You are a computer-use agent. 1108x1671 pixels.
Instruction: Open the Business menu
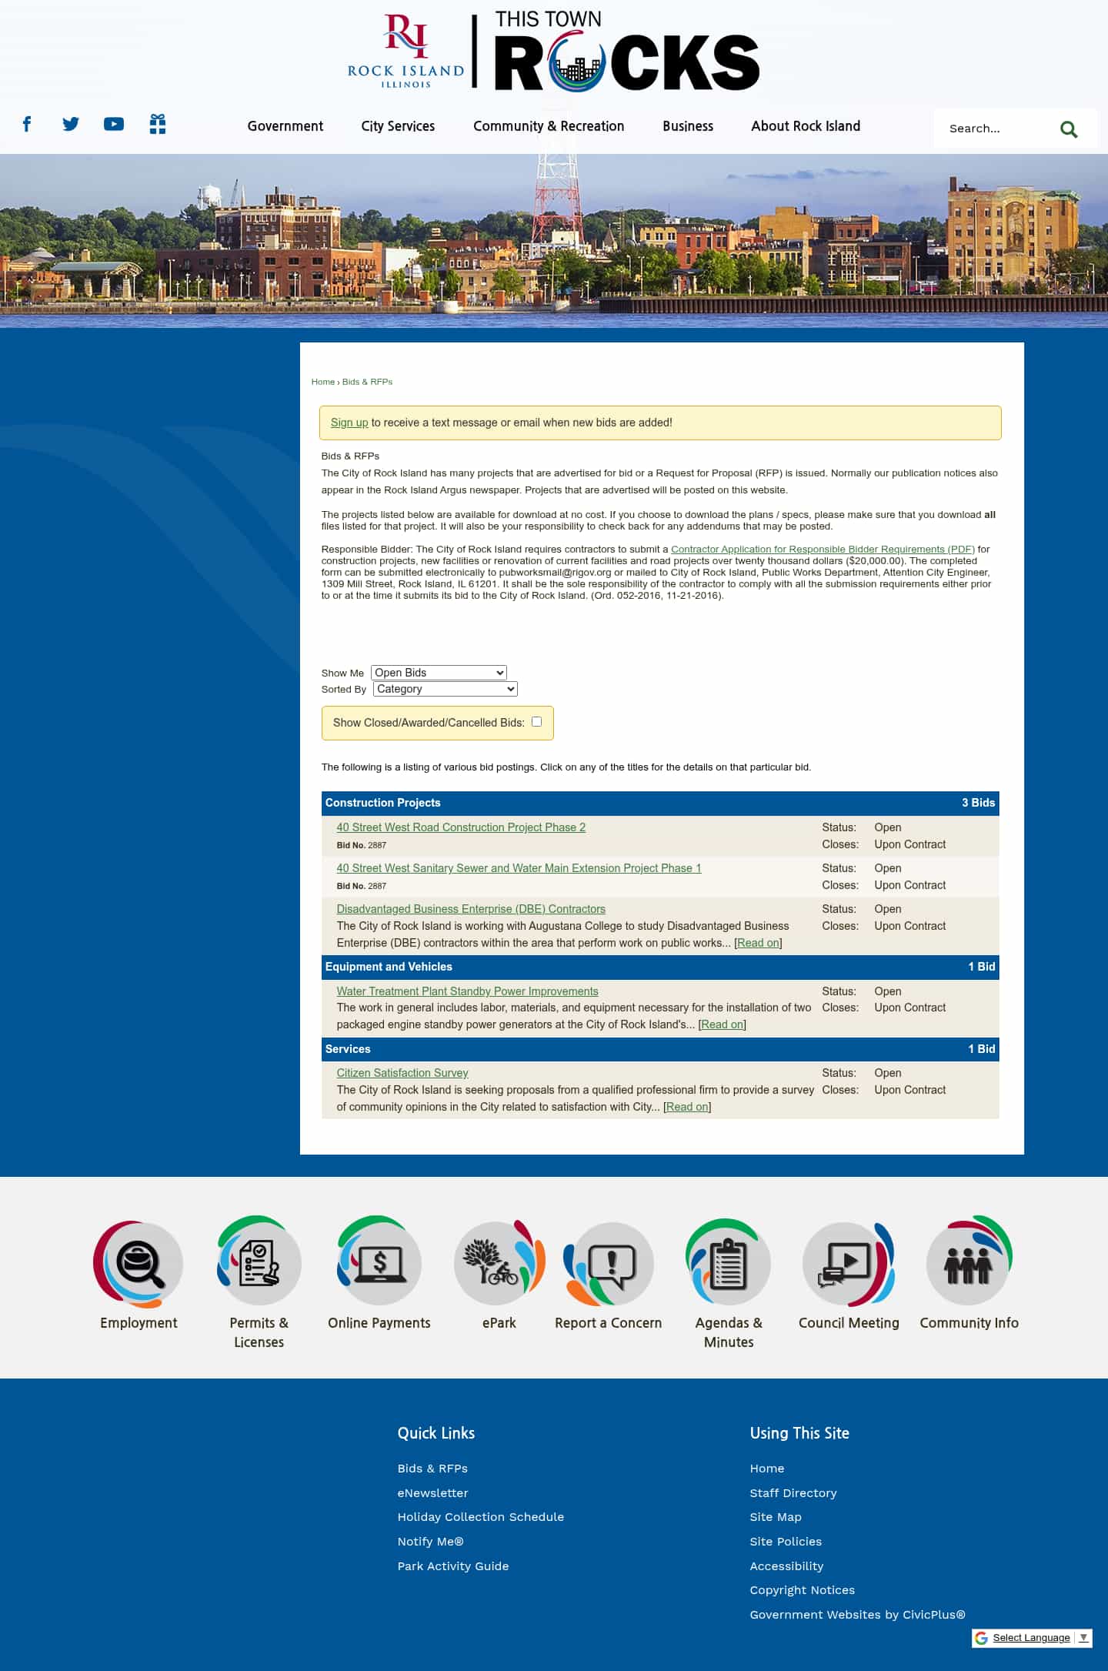tap(688, 126)
